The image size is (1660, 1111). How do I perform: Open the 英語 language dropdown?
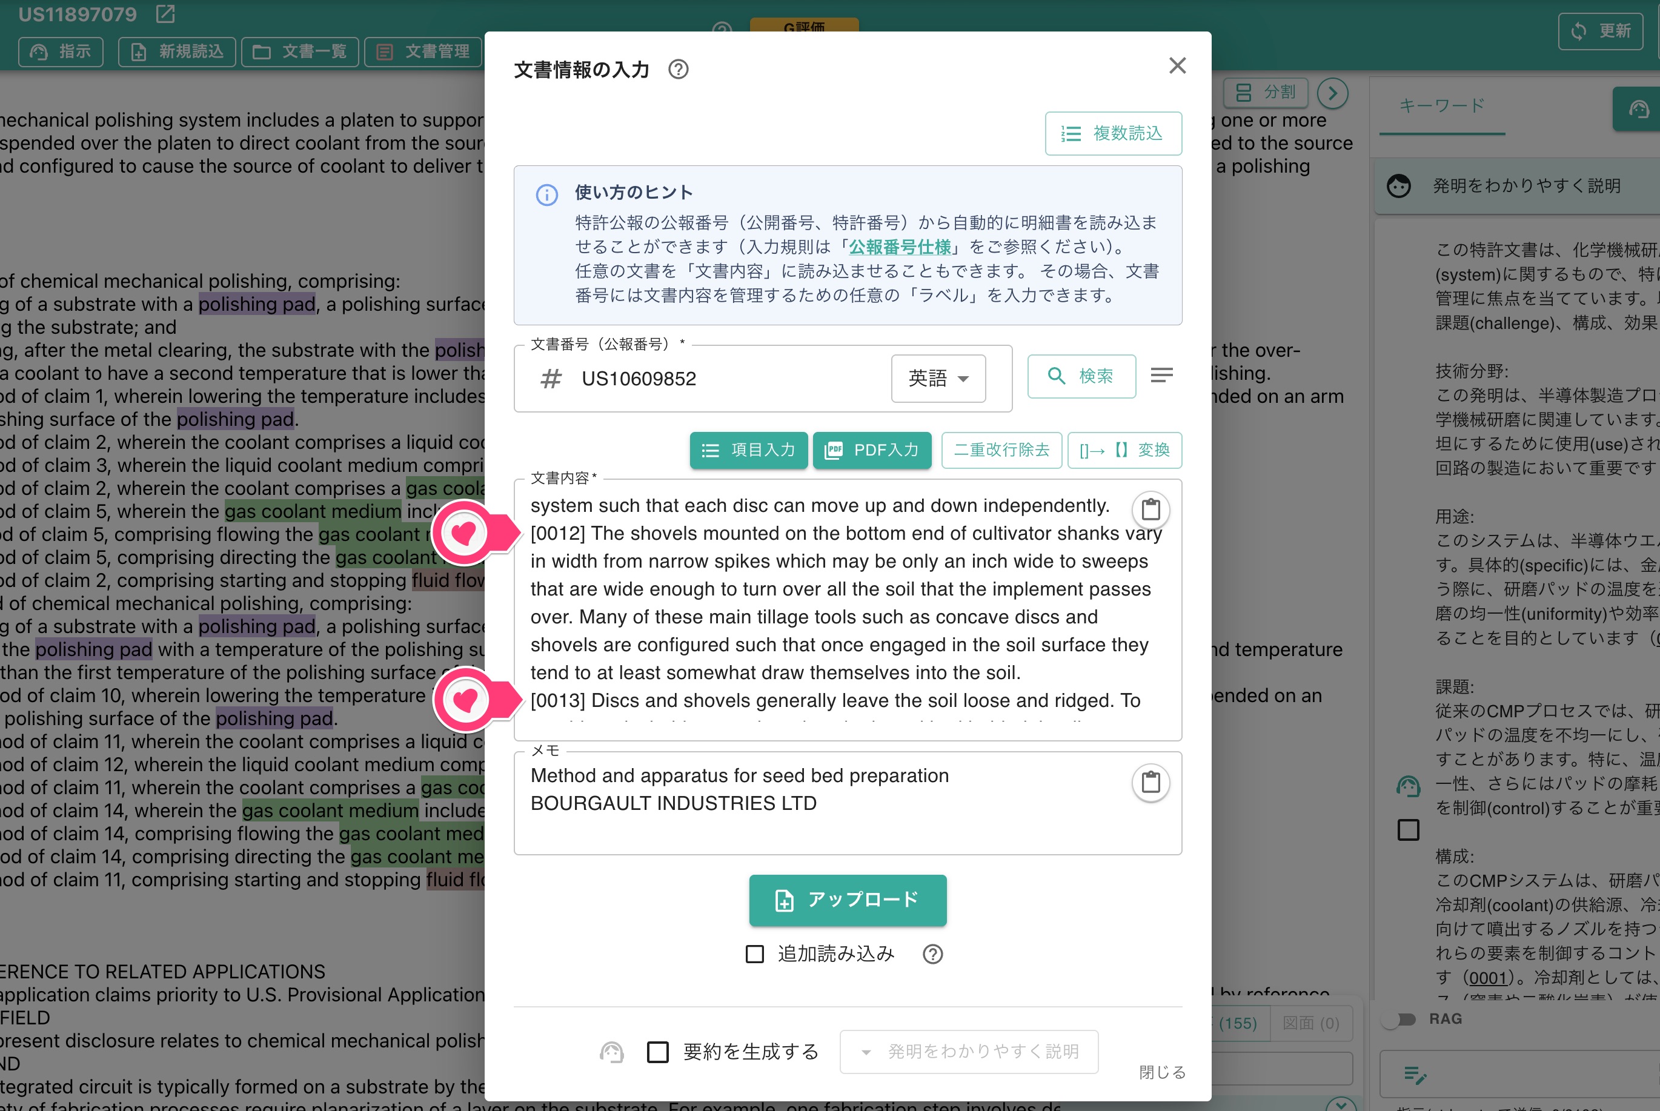(x=938, y=379)
